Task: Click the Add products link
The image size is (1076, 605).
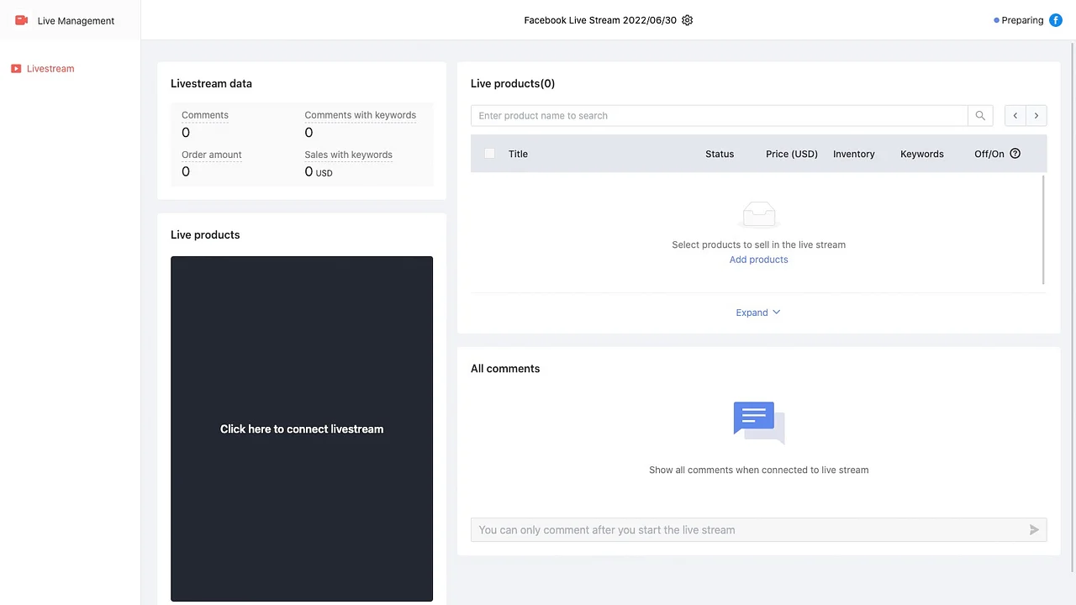Action: coord(758,259)
